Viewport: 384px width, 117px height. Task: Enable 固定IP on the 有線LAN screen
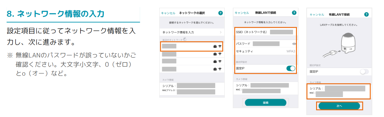[365, 72]
